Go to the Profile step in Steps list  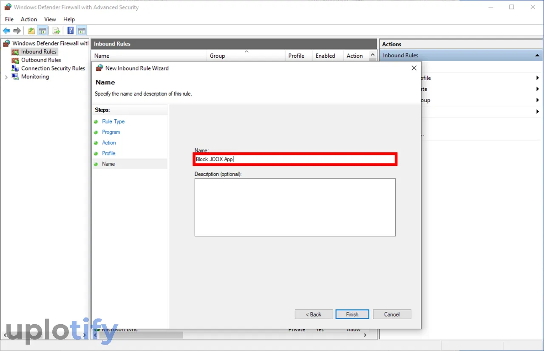(x=108, y=153)
